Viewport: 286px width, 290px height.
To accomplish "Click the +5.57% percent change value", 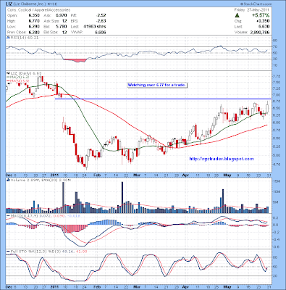I will coord(261,15).
